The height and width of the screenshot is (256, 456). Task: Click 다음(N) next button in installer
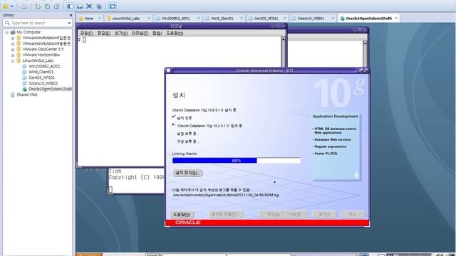(x=295, y=215)
